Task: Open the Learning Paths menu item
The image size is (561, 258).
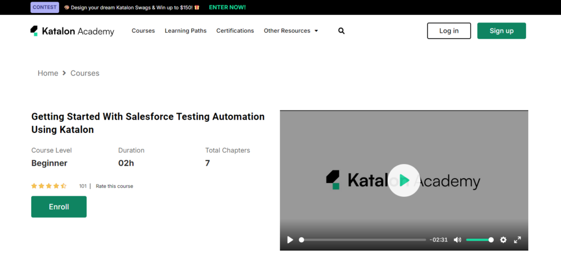Action: coord(186,31)
